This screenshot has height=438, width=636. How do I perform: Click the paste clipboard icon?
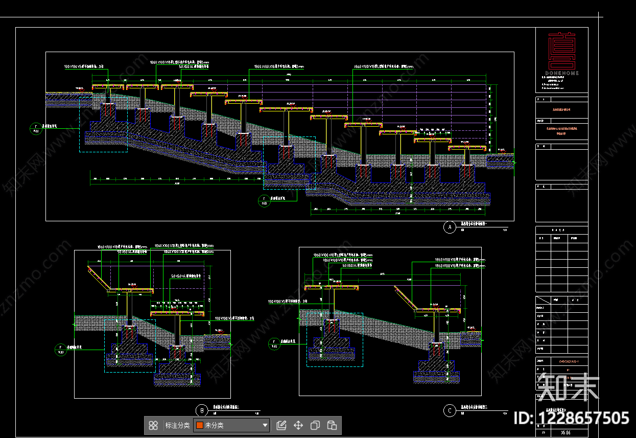332,425
